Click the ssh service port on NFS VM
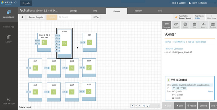Image resolution: width=217 pixels, height=110 pixels. pyautogui.click(x=83, y=42)
